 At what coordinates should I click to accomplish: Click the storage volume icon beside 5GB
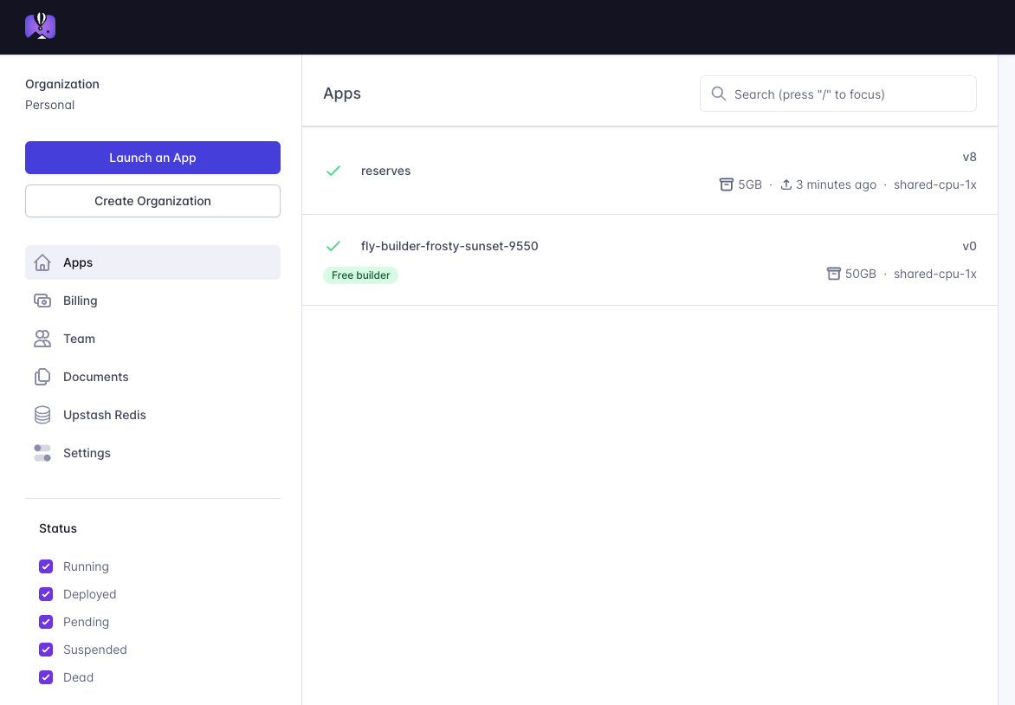click(x=726, y=184)
